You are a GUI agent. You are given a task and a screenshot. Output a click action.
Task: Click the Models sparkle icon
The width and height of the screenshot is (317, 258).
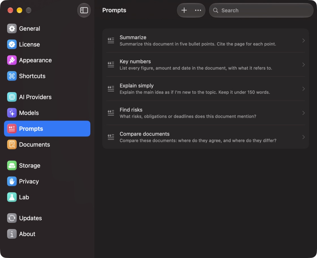pyautogui.click(x=12, y=113)
